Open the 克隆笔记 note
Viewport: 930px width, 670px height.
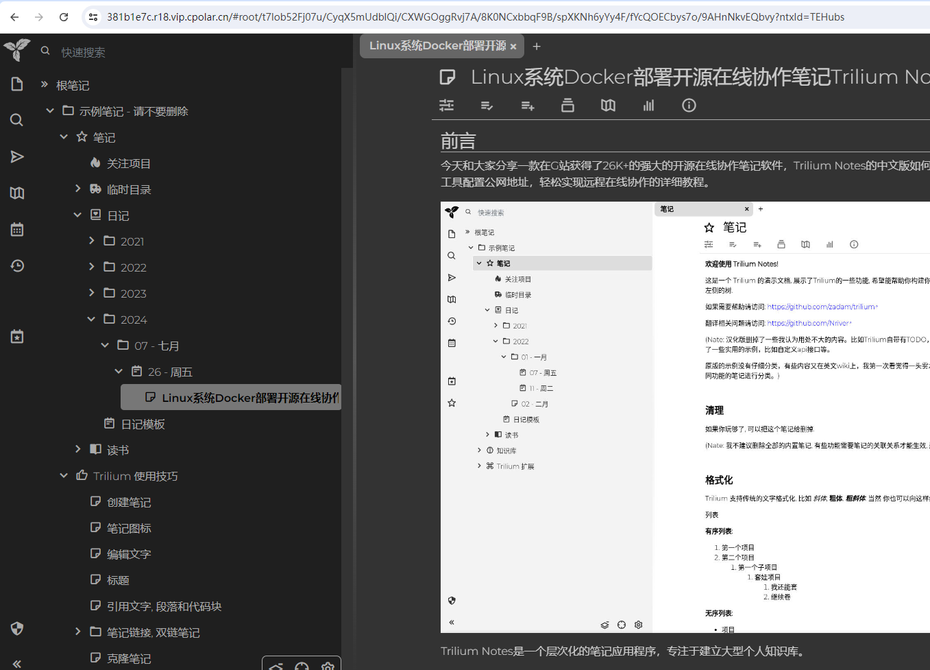129,658
